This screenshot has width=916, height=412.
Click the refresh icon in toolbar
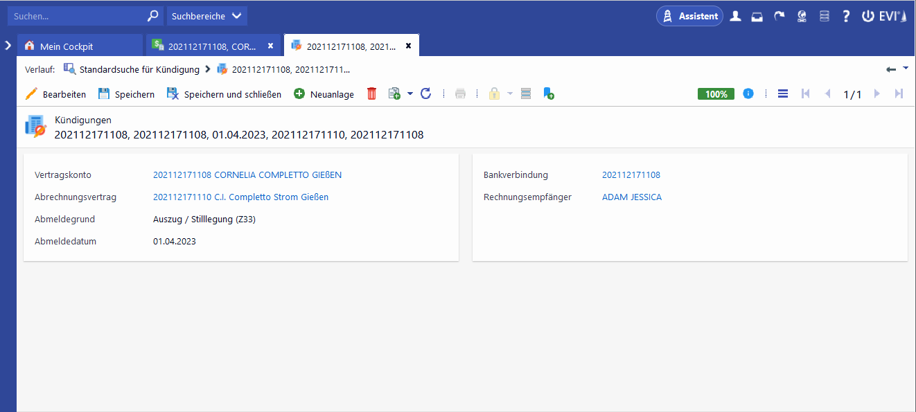(x=426, y=94)
